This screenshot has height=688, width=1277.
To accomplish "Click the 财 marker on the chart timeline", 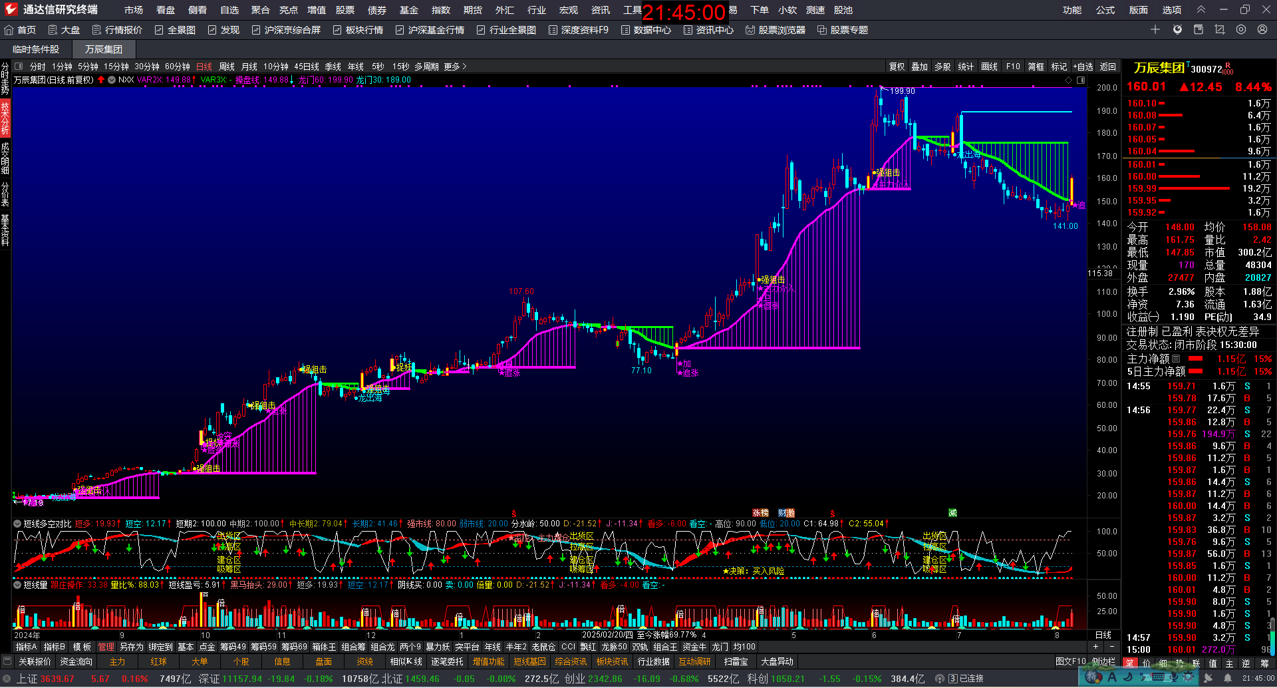I will click(782, 513).
